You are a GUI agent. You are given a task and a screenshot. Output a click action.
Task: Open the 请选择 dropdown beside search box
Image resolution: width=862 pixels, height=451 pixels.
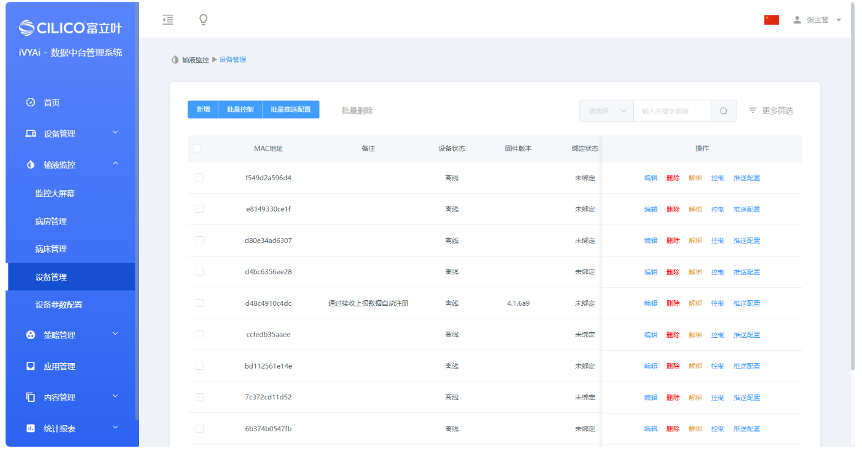pos(606,111)
